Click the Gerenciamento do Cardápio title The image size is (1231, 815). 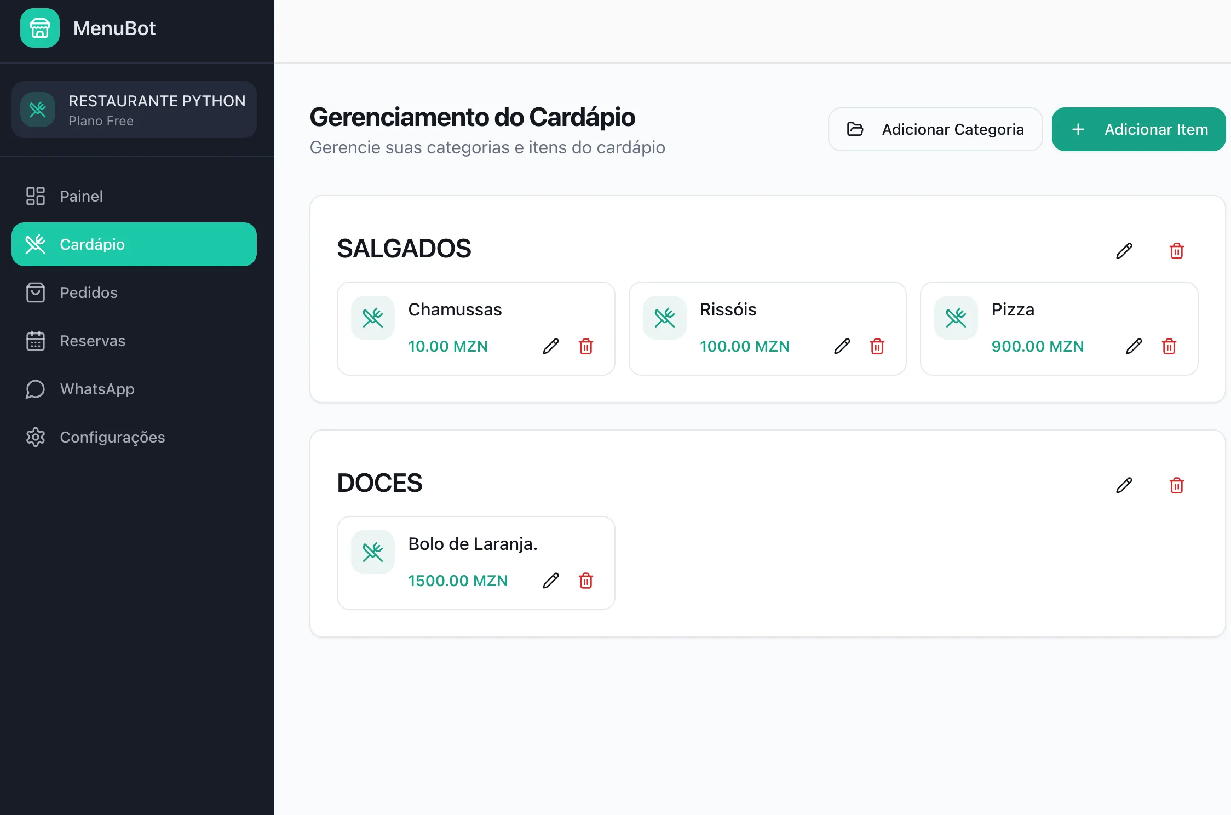click(473, 117)
